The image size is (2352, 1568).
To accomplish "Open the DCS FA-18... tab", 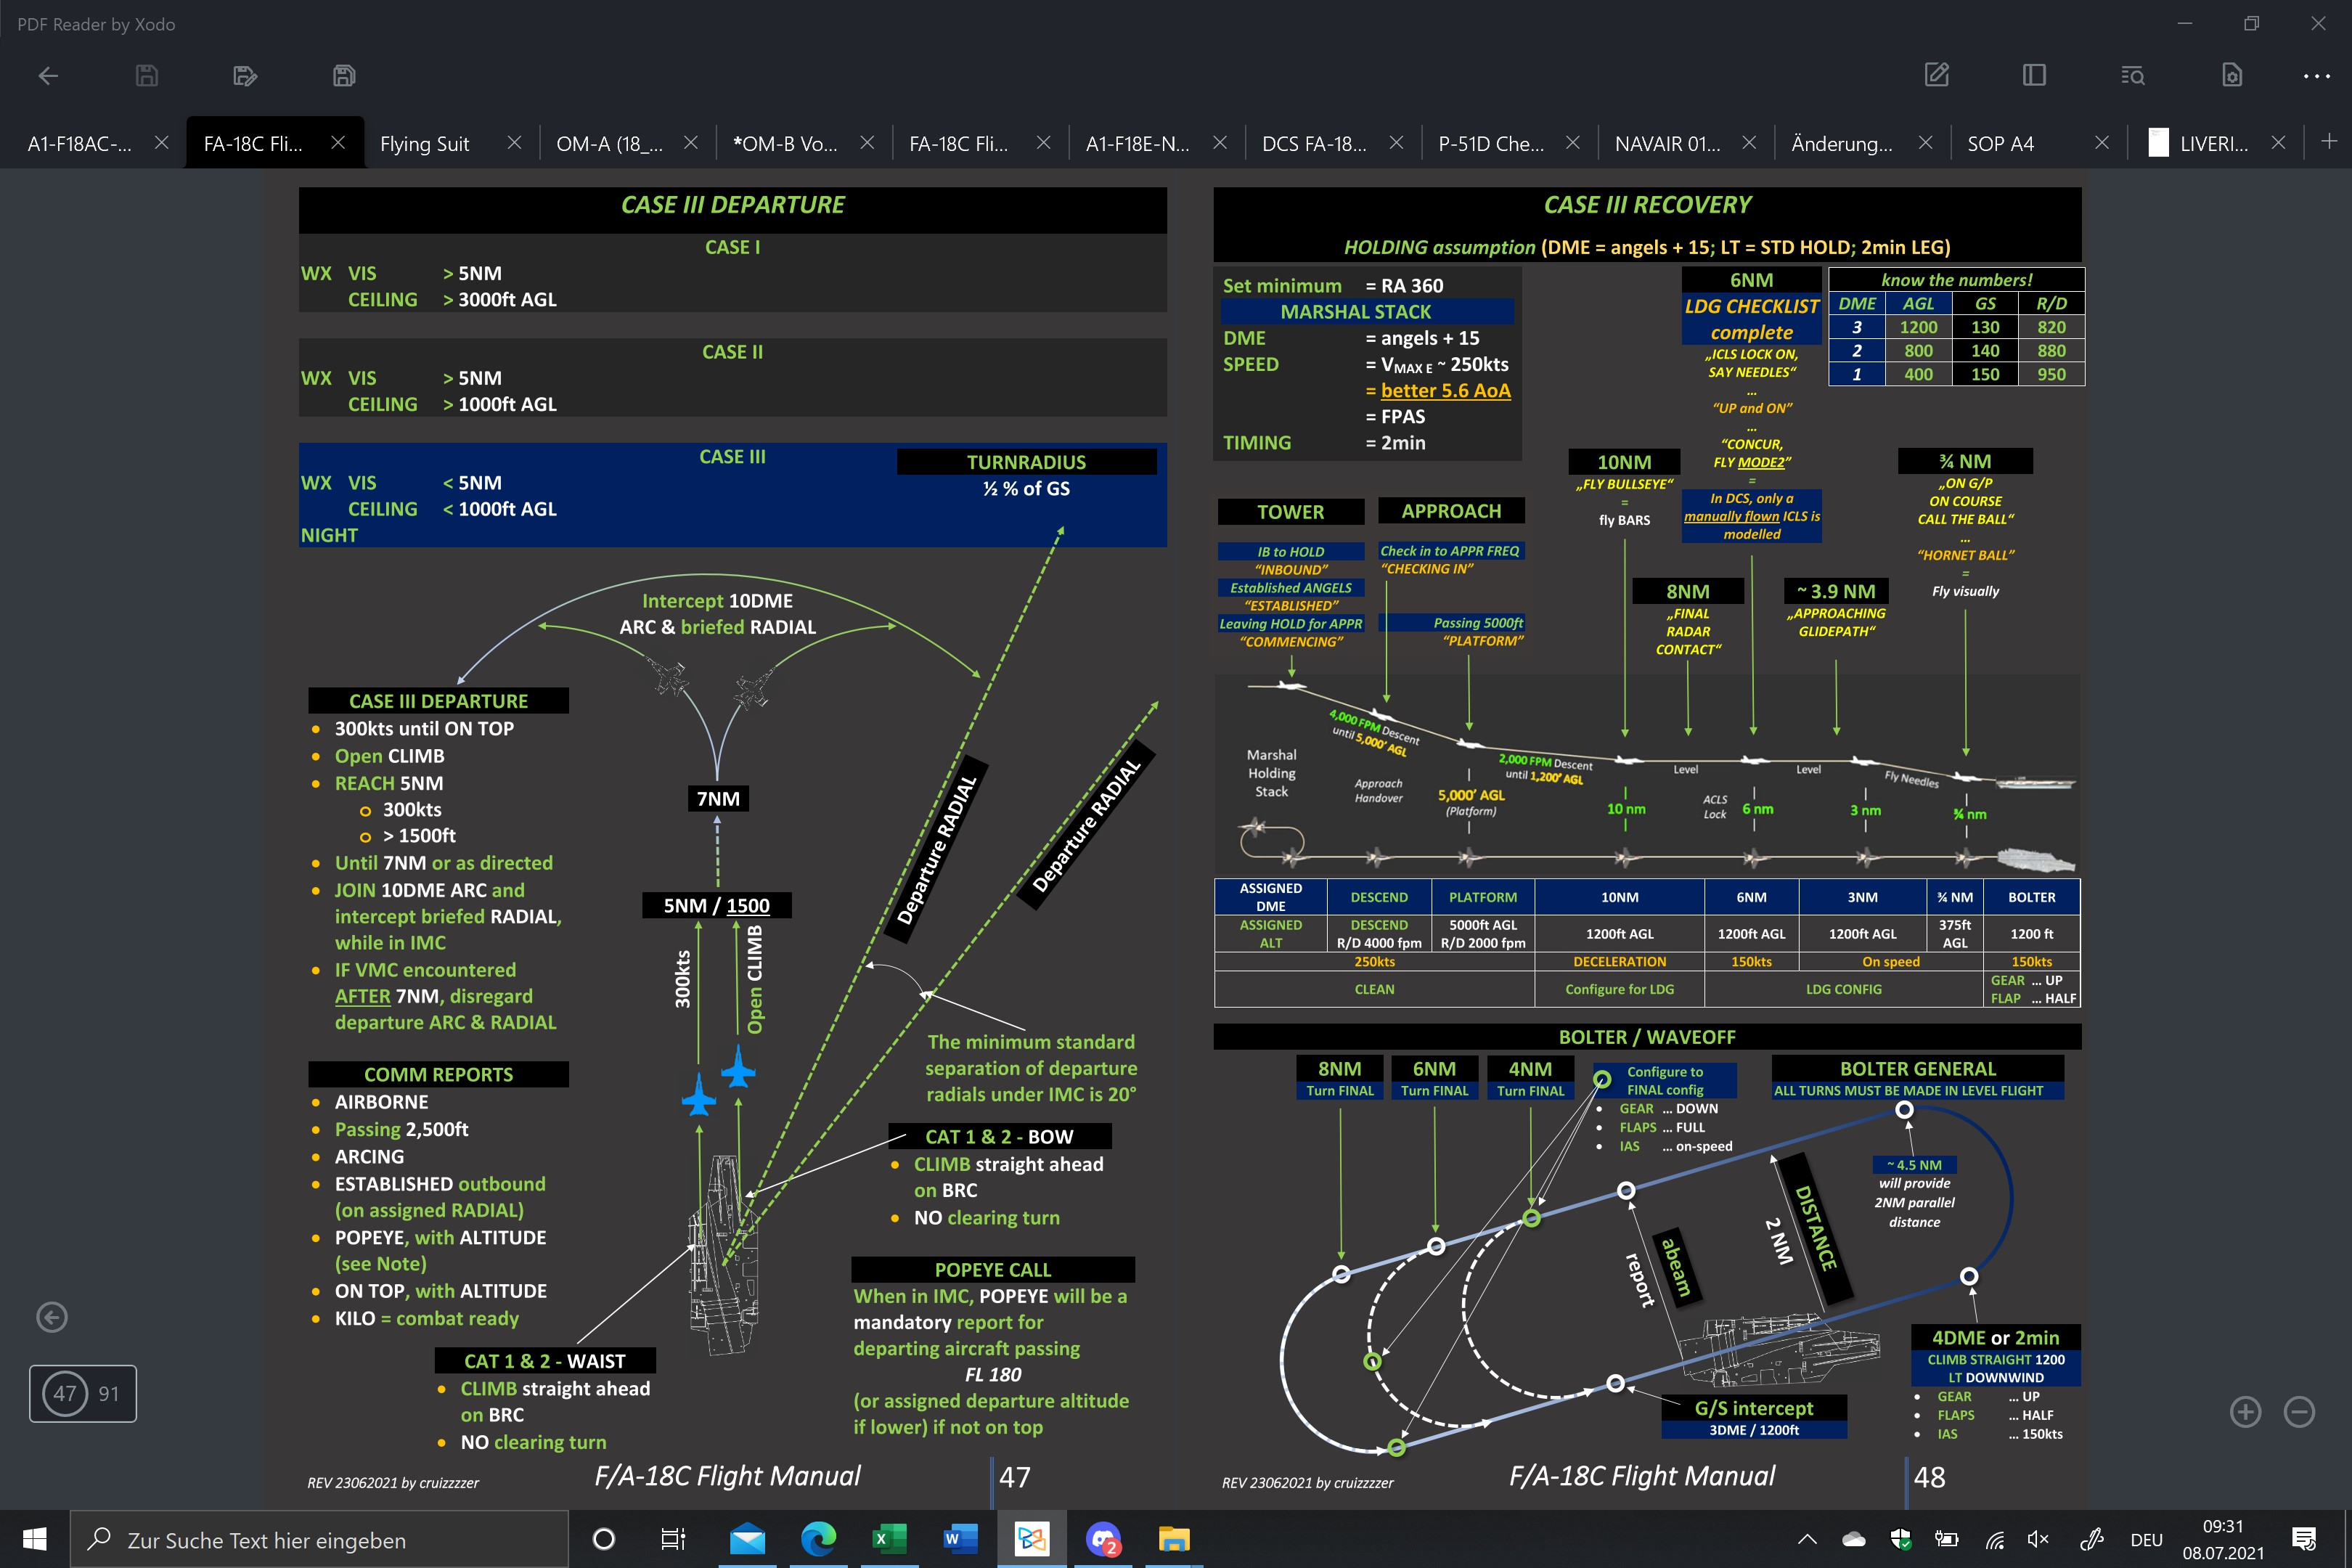I will click(x=1314, y=144).
